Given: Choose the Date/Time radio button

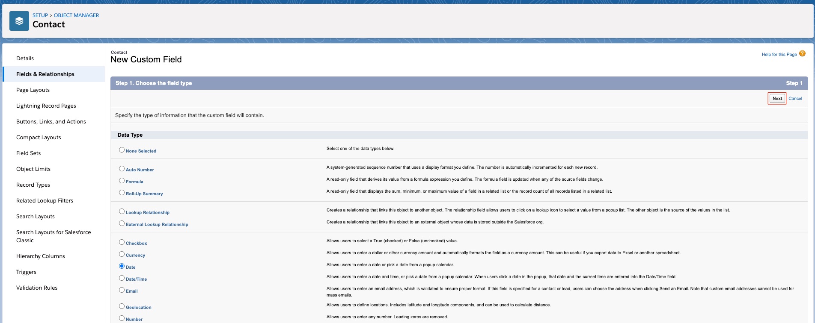Looking at the screenshot, I should pos(122,278).
